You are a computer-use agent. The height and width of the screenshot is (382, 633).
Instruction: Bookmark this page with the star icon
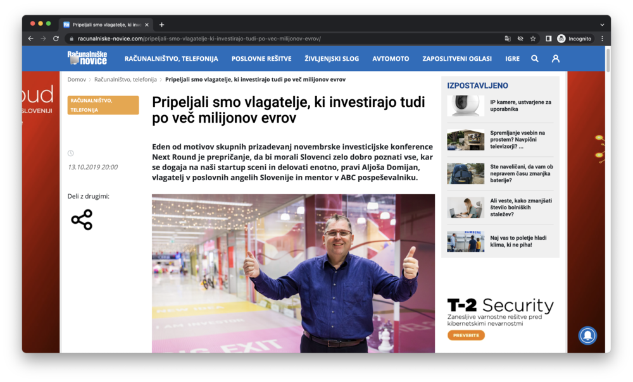(533, 39)
